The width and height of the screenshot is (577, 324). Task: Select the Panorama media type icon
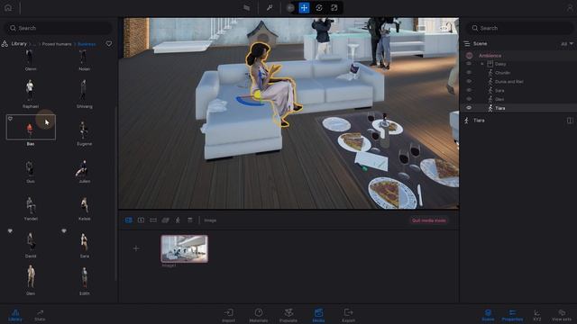153,220
